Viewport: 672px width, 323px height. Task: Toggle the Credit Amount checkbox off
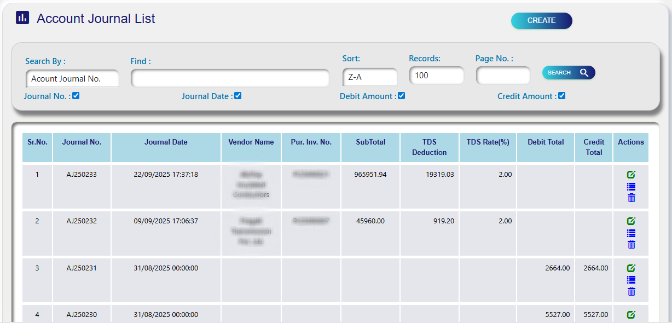(561, 95)
